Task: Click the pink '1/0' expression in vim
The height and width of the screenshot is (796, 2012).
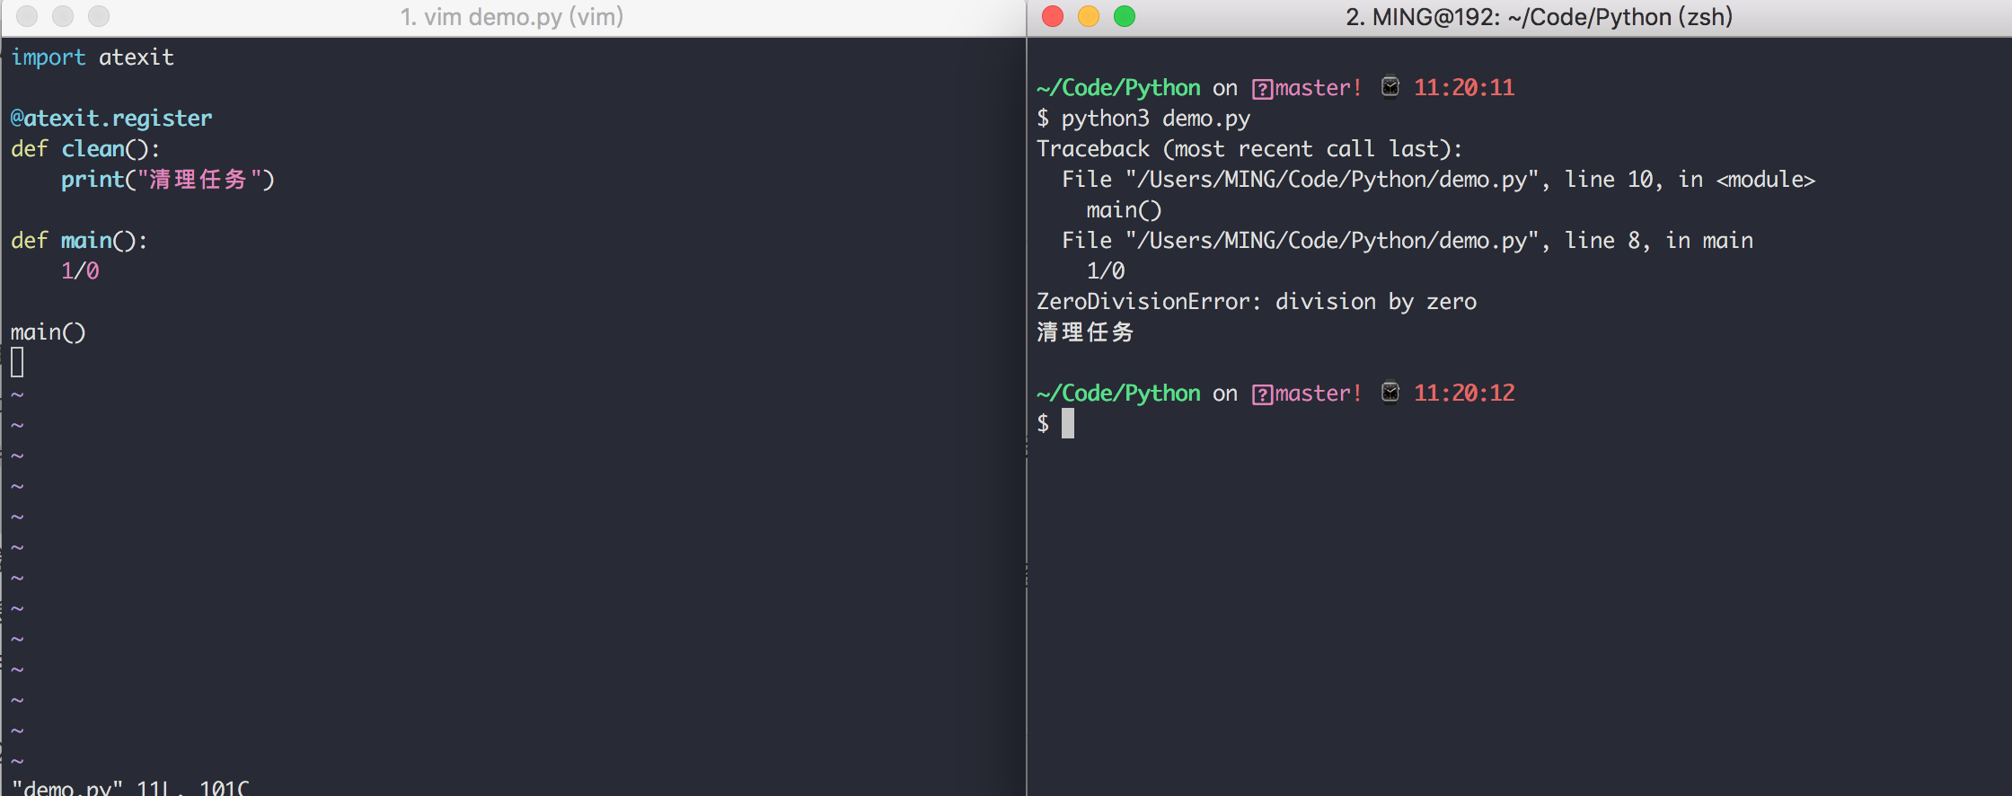Action: (x=80, y=271)
